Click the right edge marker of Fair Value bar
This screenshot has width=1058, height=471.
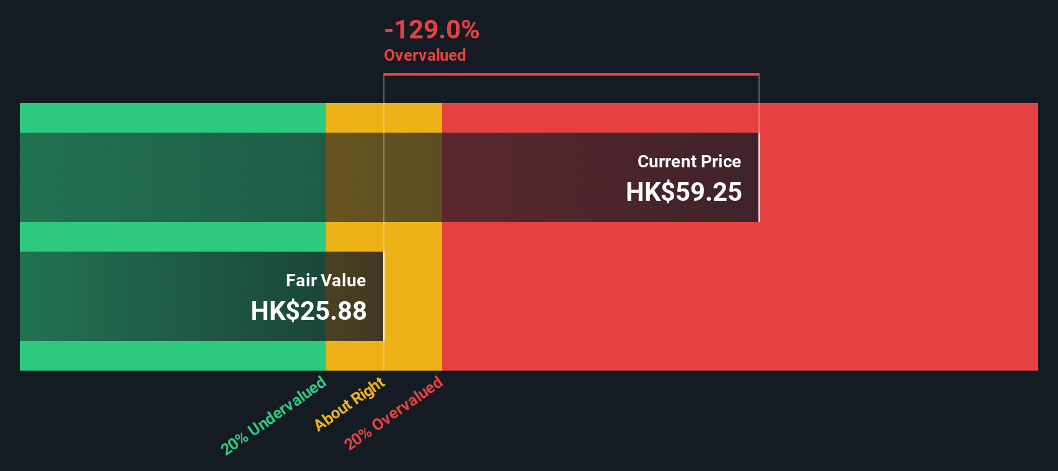tap(383, 296)
